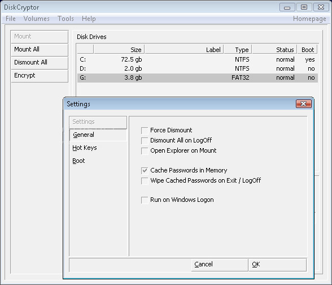Viewport: 332px width, 285px height.
Task: Select the G: FAT32 drive row
Action: click(198, 78)
